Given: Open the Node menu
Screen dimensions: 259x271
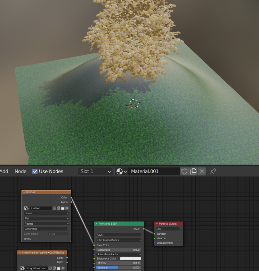Looking at the screenshot, I should tap(21, 171).
